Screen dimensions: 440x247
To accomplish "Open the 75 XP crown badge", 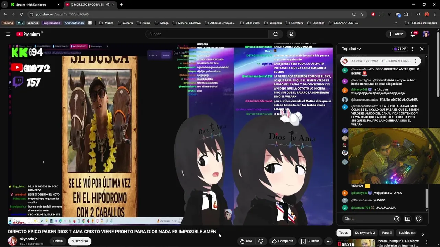I will pos(400,49).
